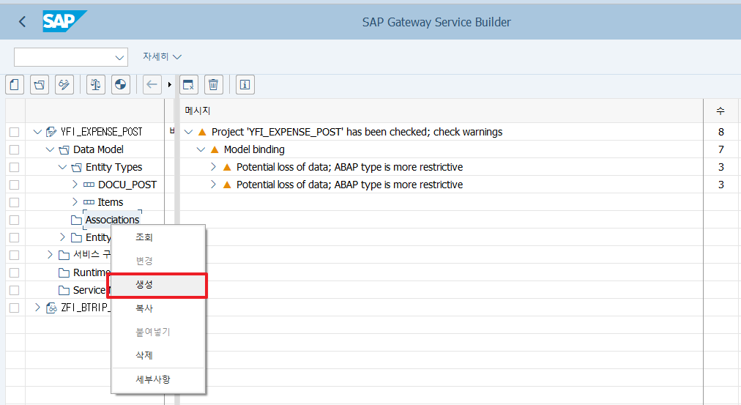Click the warning triangle on Model binding row

coord(215,149)
